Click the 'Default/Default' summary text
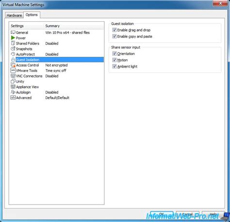Viewport: 230px width, 222px height. (57, 98)
